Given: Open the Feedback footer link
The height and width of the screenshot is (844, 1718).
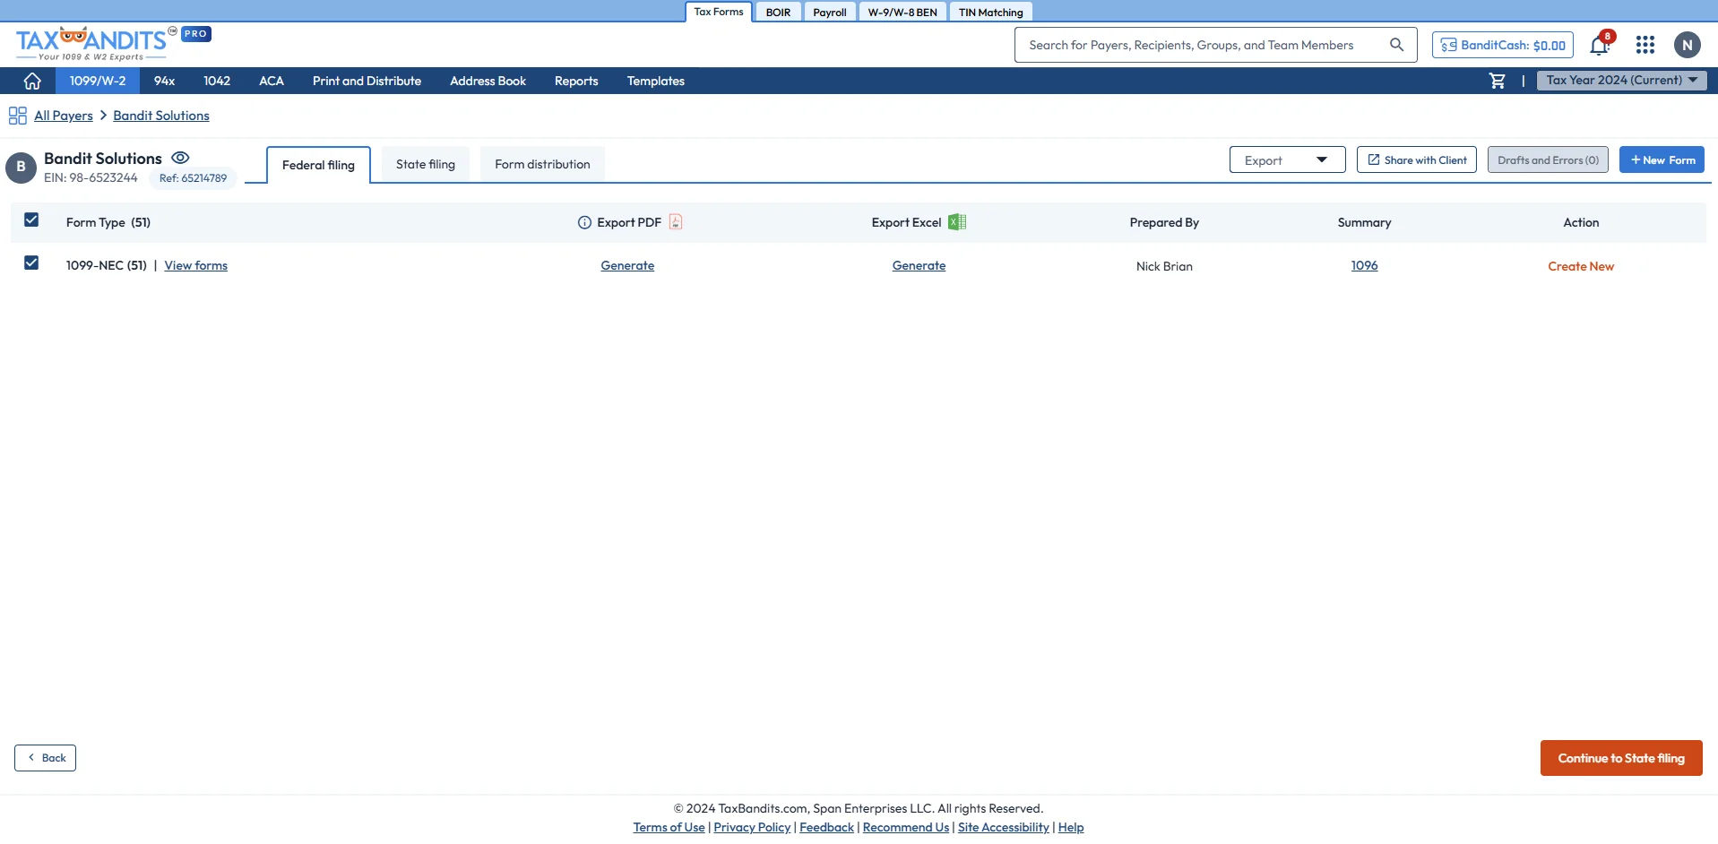Looking at the screenshot, I should tap(826, 827).
